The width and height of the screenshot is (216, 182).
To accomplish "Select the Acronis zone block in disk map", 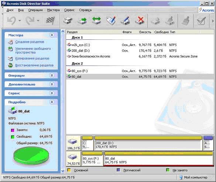I will click(208, 143).
